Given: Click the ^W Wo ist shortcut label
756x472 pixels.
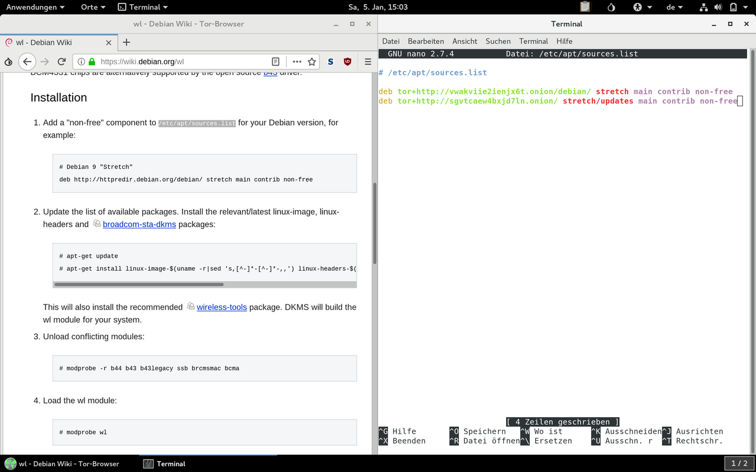Looking at the screenshot, I should [542, 431].
